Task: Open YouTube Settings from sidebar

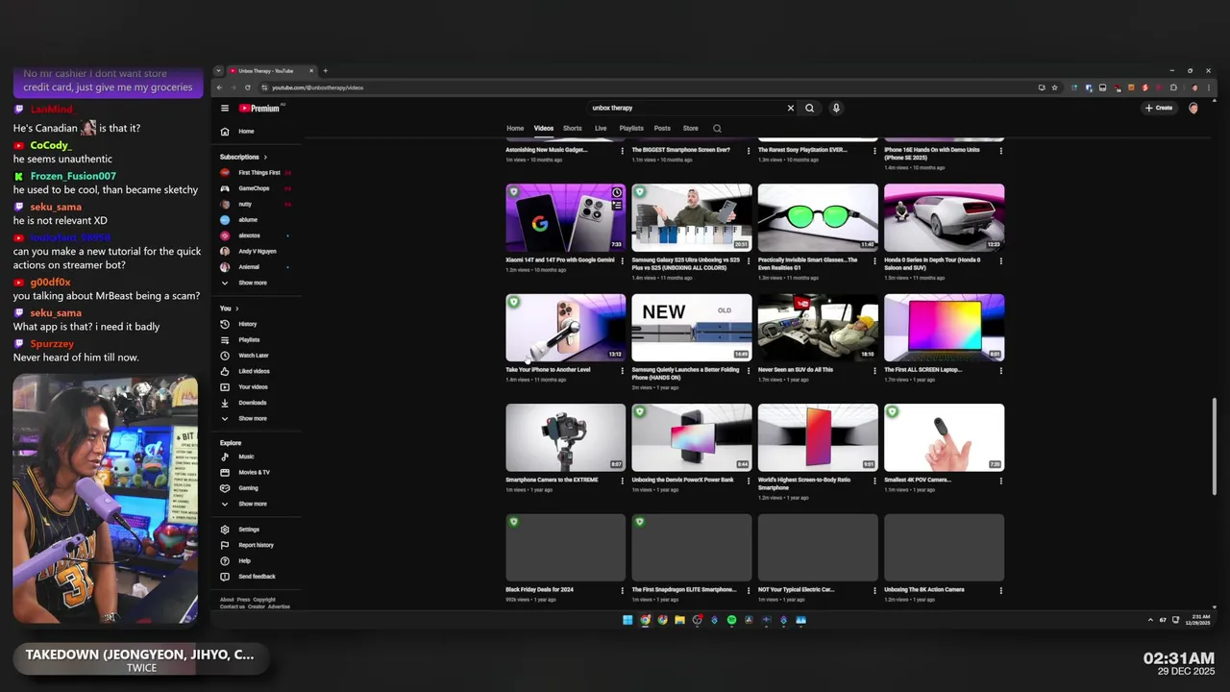Action: click(x=249, y=530)
